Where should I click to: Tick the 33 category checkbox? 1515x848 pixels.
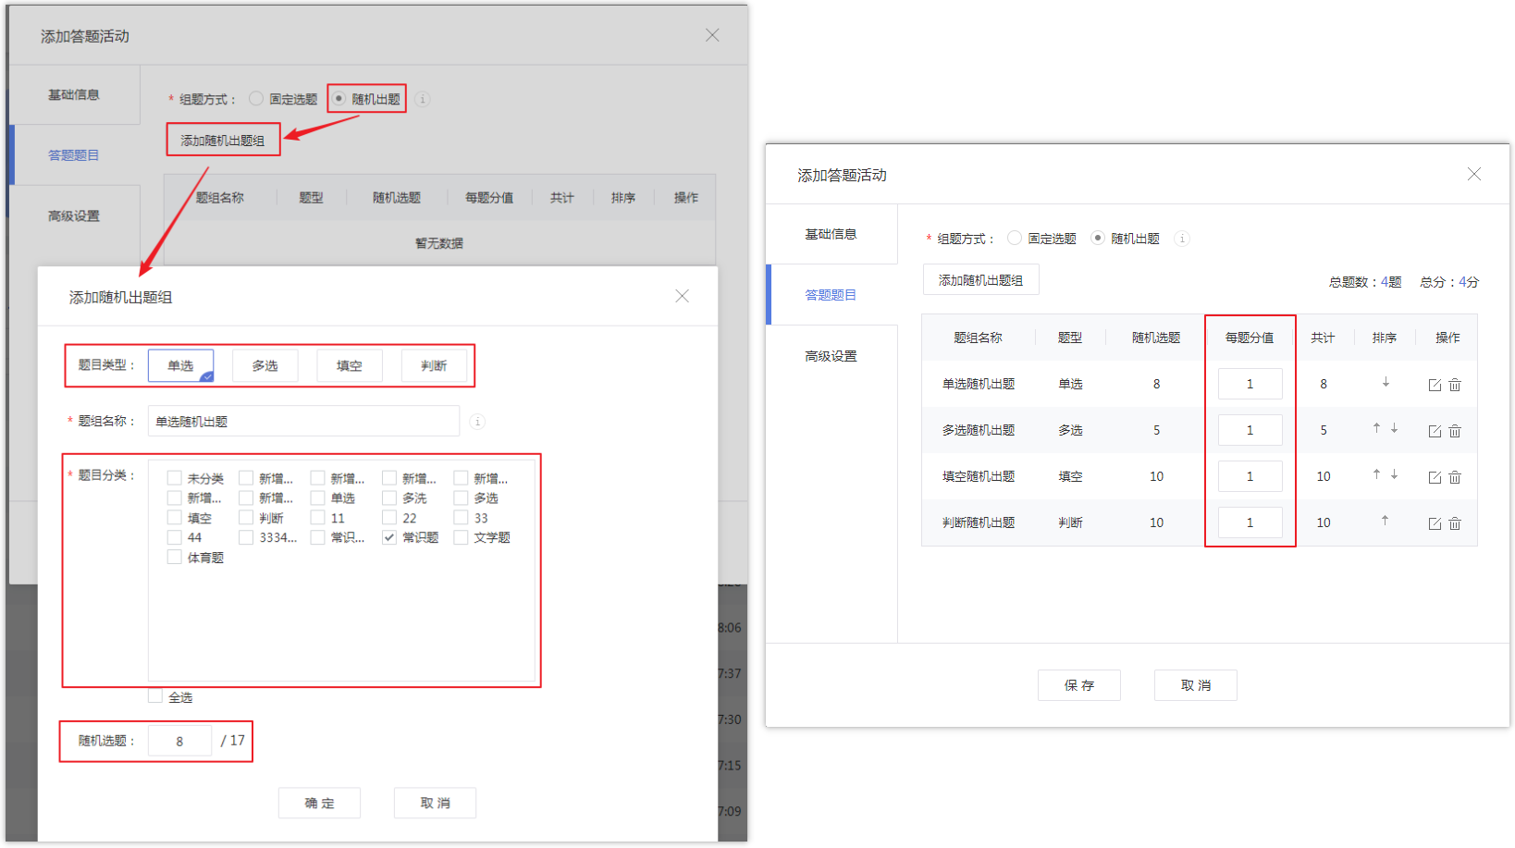461,518
